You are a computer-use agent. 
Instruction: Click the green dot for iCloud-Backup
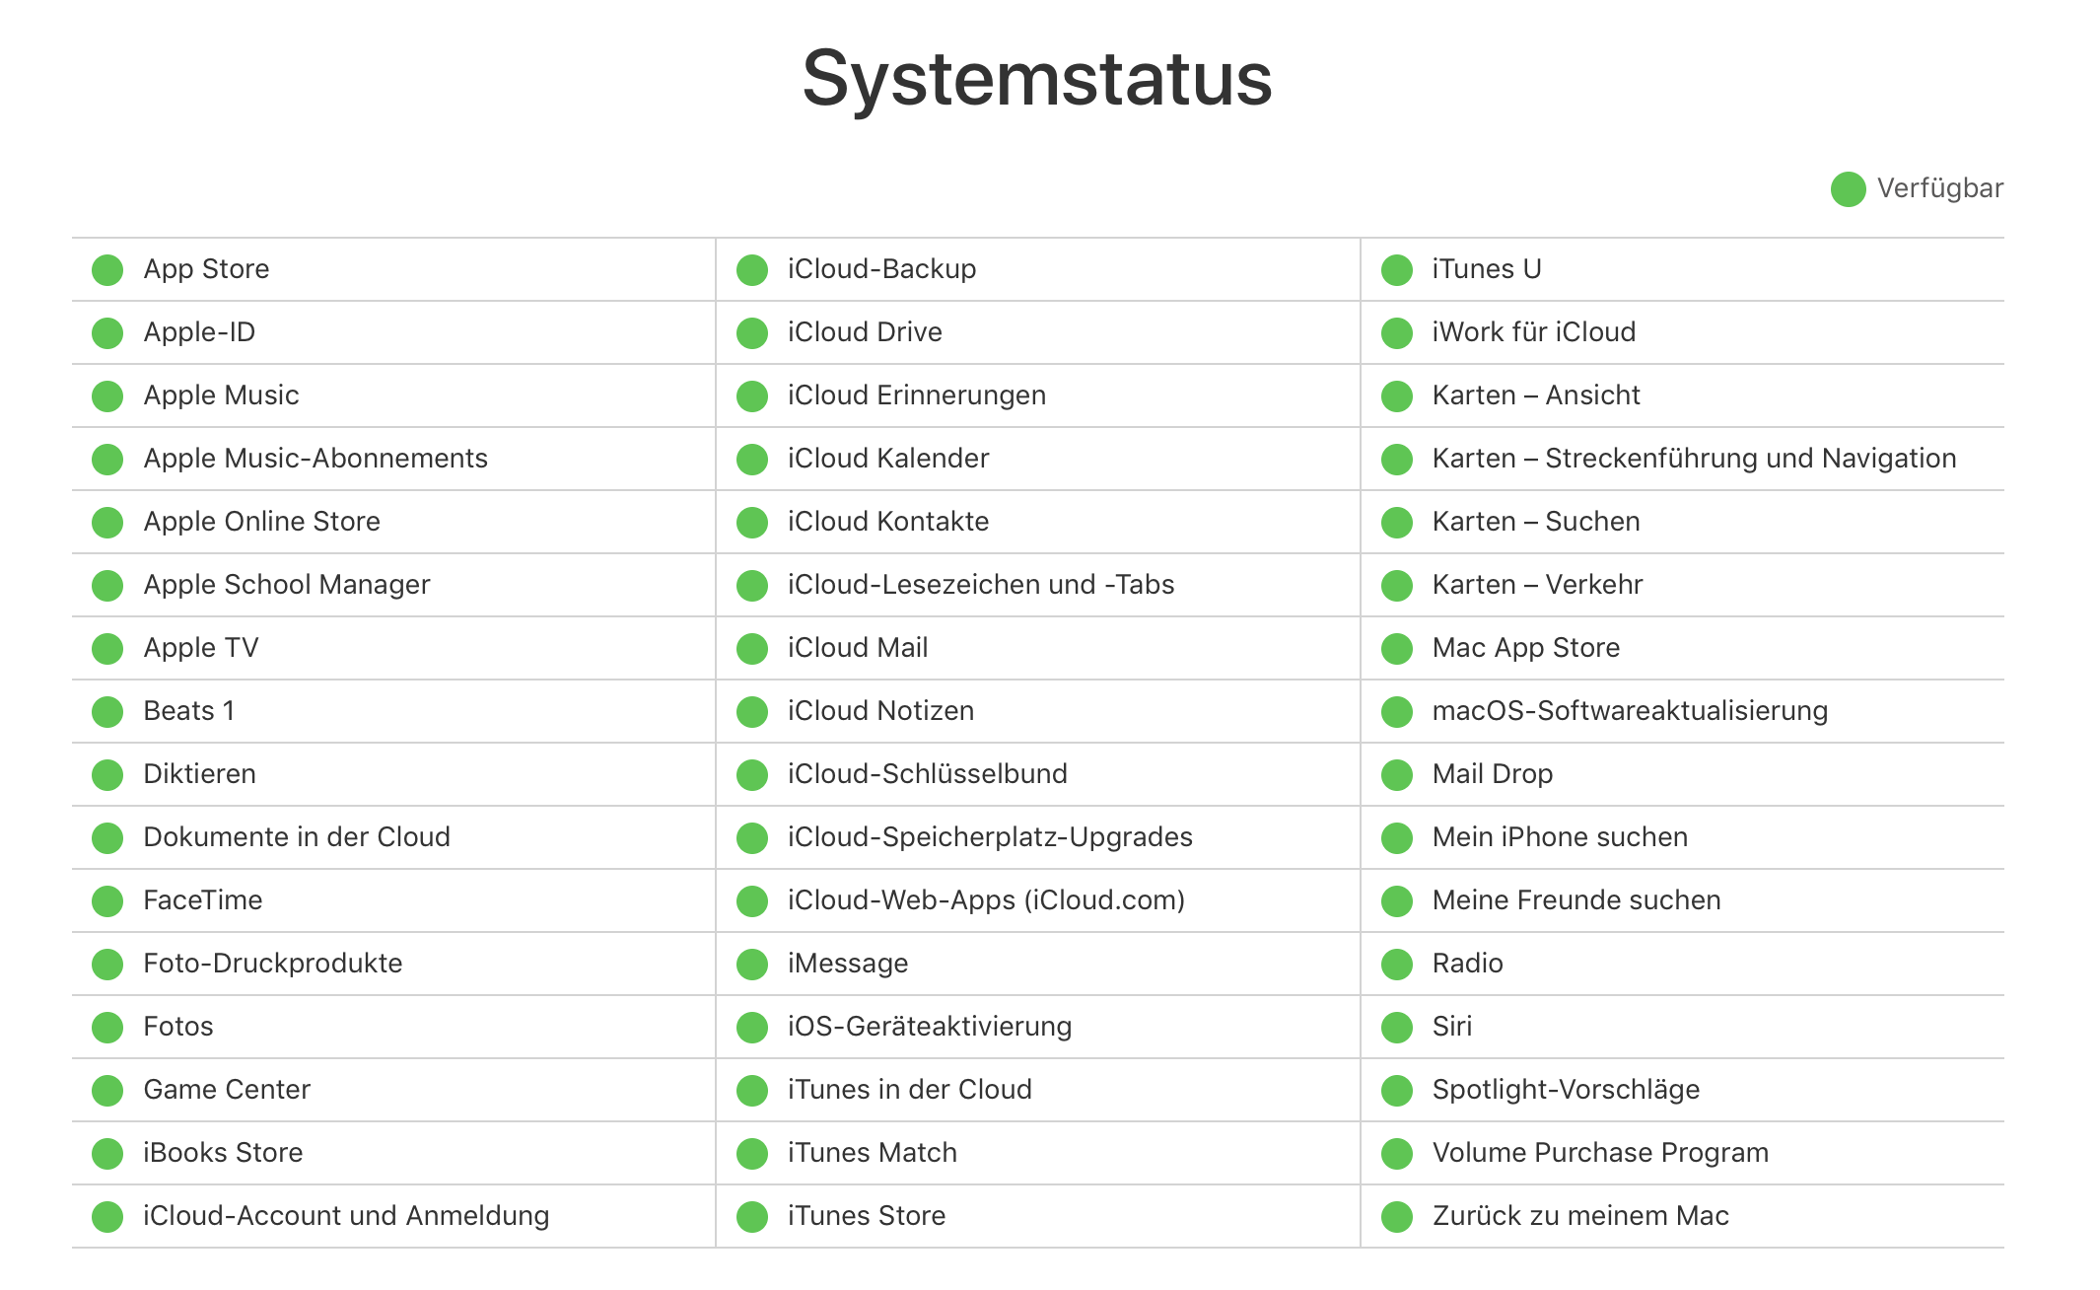pyautogui.click(x=752, y=269)
